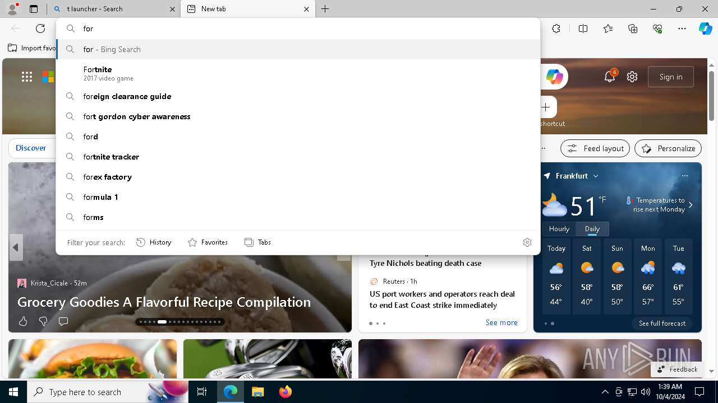
Task: Show hidden system tray icons
Action: point(605,392)
